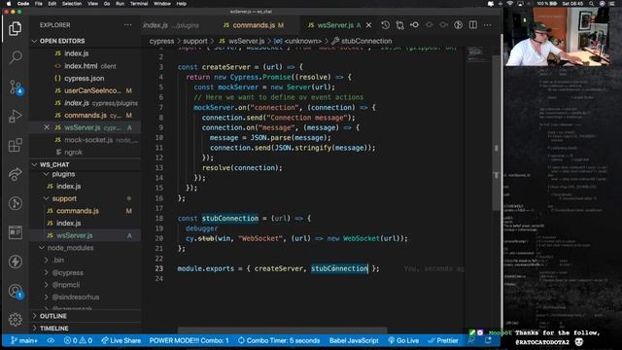
Task: Click the webcam video overlay
Action: 557,36
